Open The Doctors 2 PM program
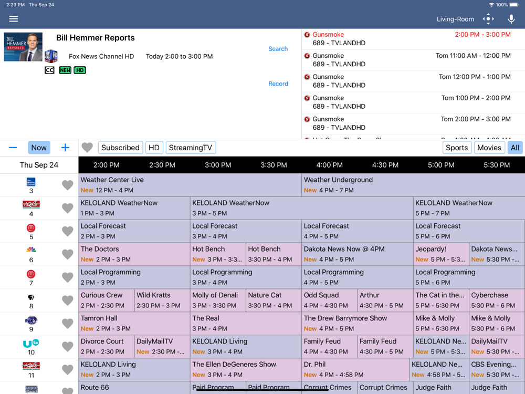Image resolution: width=525 pixels, height=394 pixels. (x=134, y=254)
